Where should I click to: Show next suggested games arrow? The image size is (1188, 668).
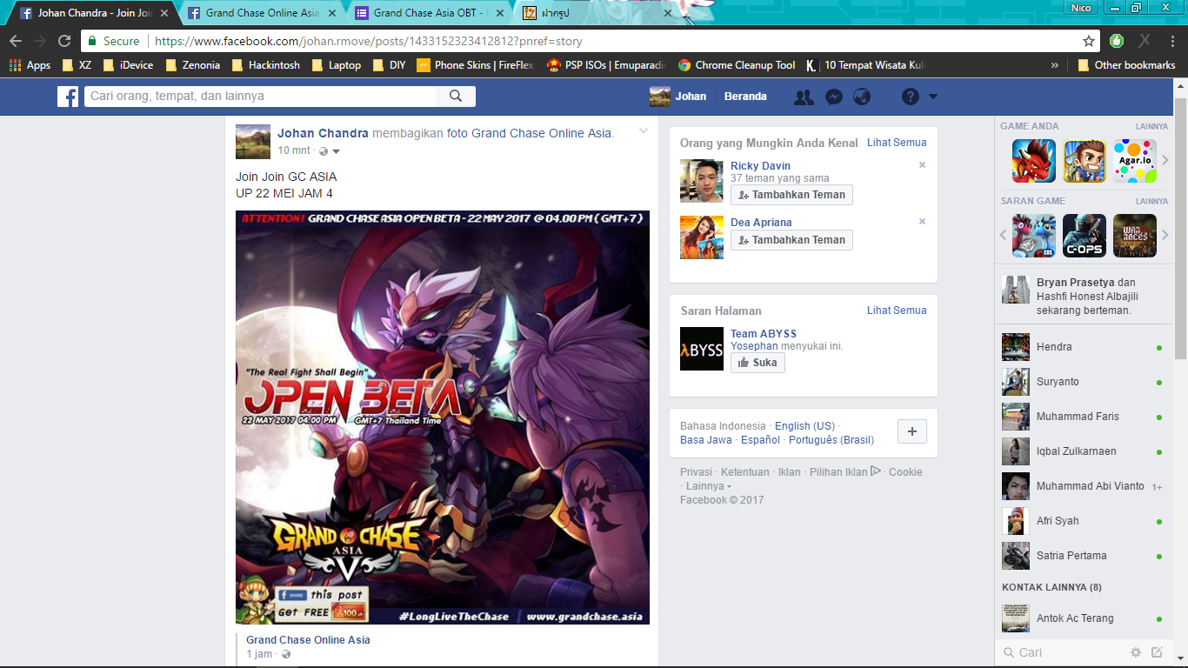pyautogui.click(x=1165, y=236)
